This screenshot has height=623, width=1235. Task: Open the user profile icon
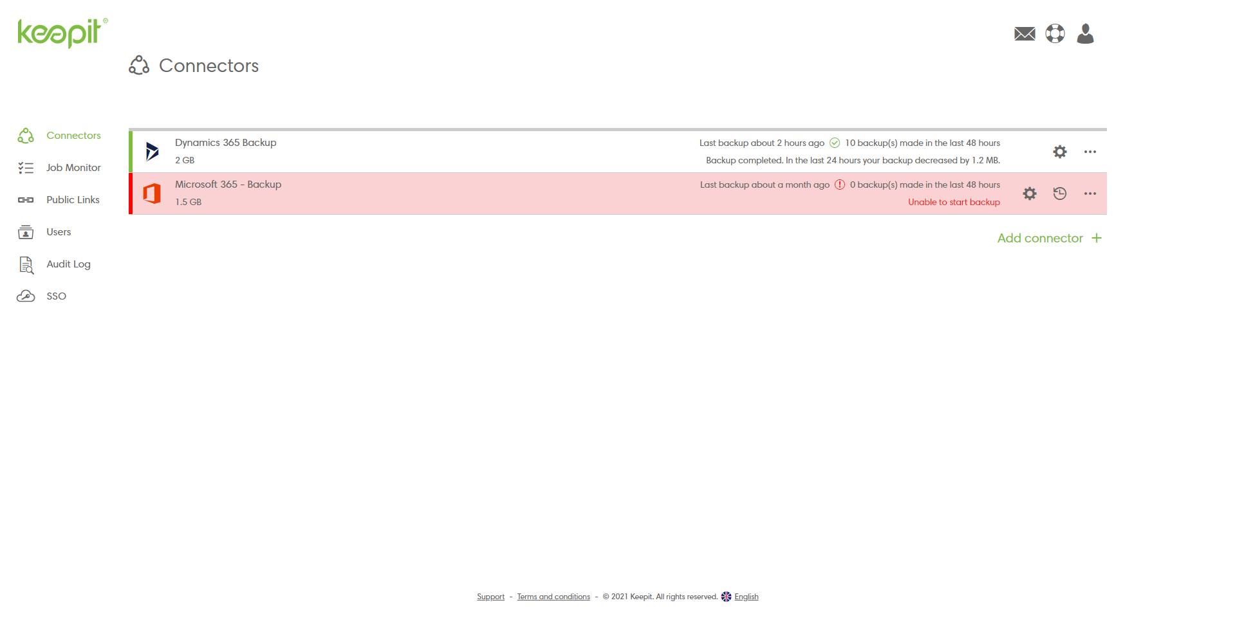pos(1085,33)
